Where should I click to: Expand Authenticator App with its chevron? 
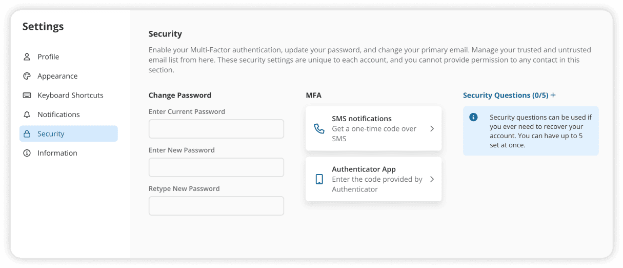432,179
